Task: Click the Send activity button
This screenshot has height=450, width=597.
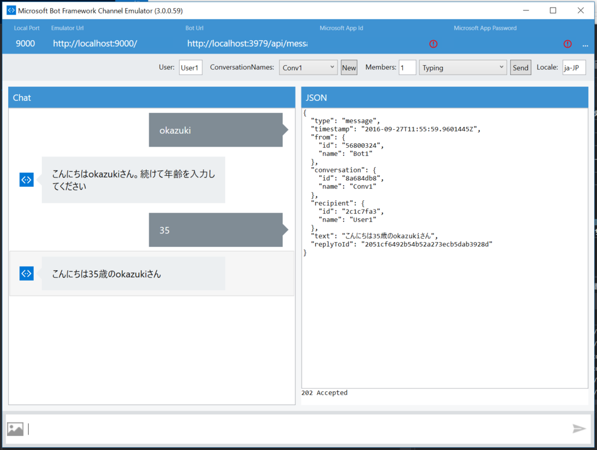Action: coord(521,68)
